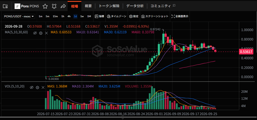257x120 pixels.
Task: Click the -0.03991(-6.93%) change value
Action: [136, 26]
